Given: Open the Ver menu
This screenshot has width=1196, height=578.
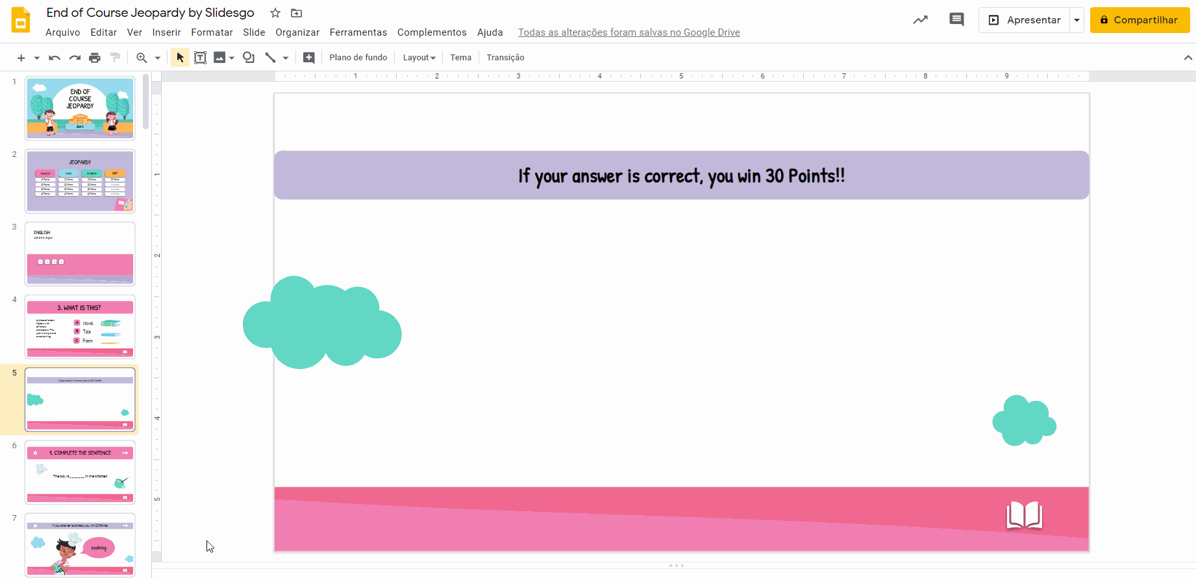Looking at the screenshot, I should click(134, 32).
